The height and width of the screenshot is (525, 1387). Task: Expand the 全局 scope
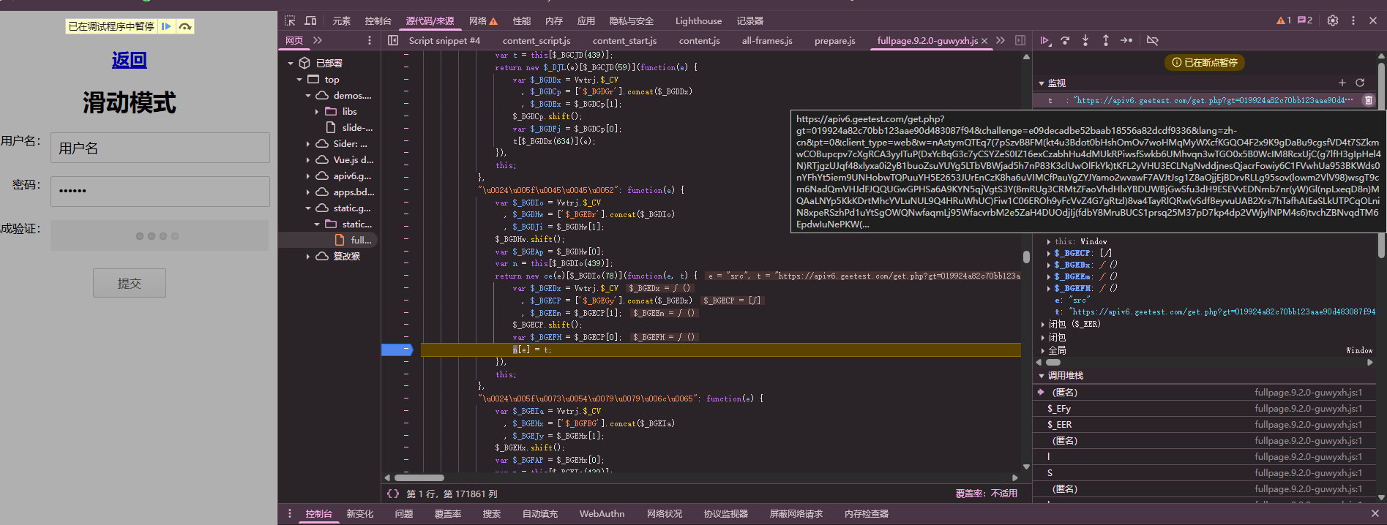point(1043,350)
